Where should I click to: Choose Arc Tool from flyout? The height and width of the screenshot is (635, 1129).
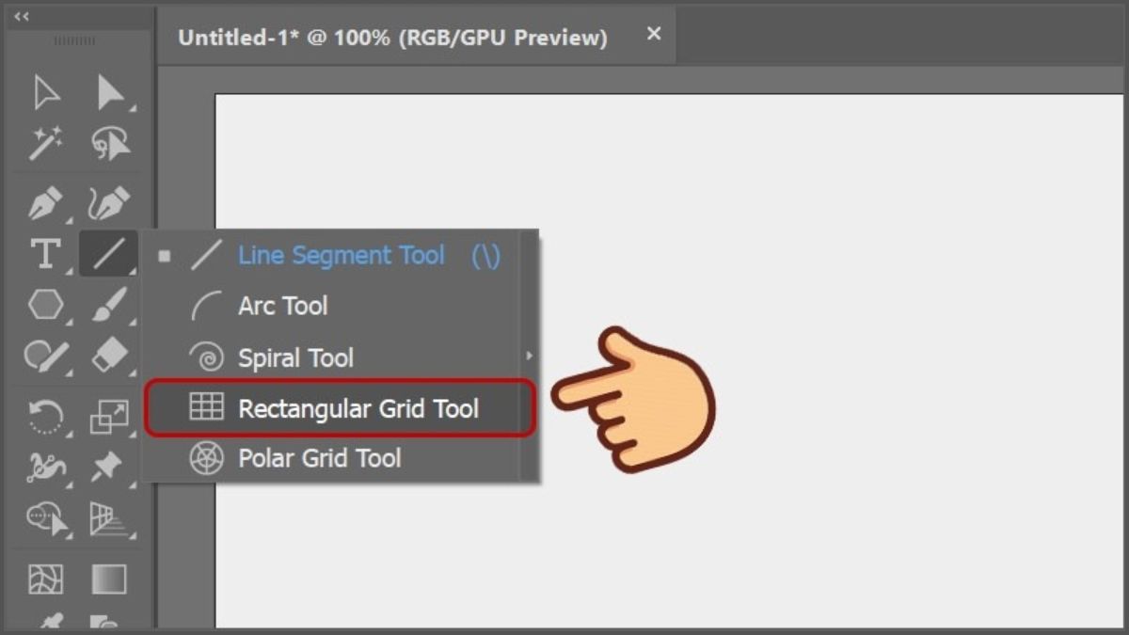(x=330, y=306)
